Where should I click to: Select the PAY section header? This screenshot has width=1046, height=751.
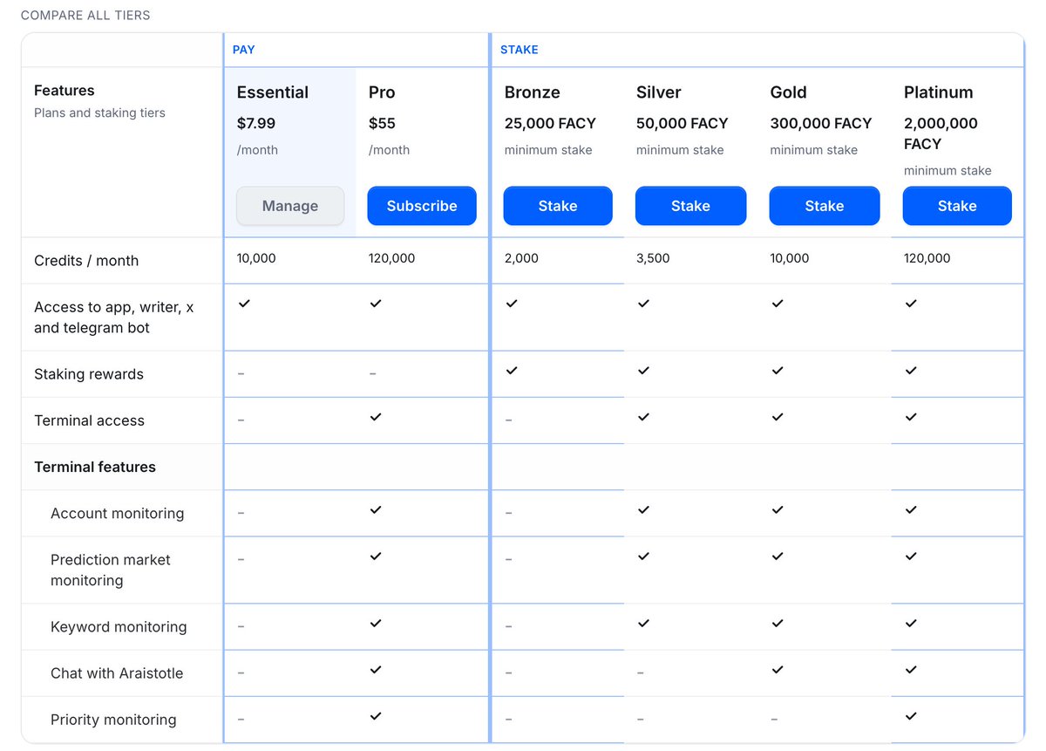point(244,50)
